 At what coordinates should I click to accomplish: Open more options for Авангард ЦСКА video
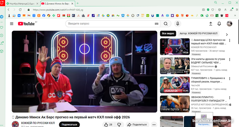tap(229, 40)
